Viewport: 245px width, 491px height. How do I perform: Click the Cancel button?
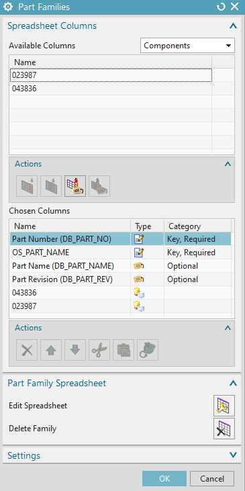[212, 479]
